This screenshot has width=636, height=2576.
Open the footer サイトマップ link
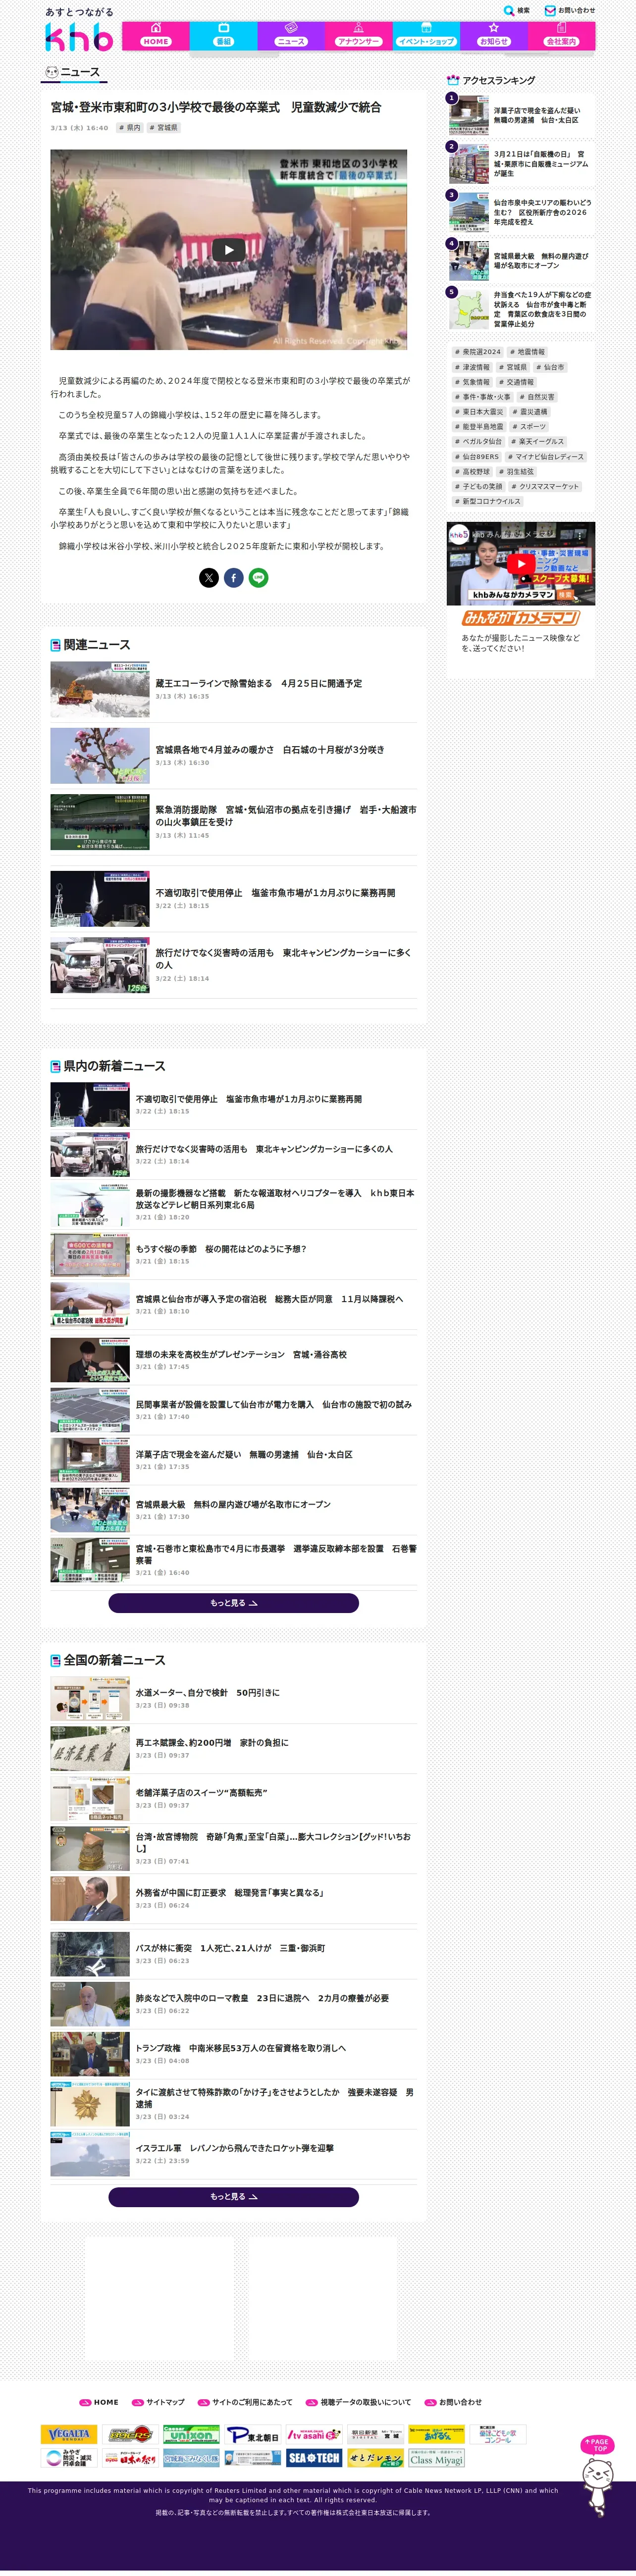tap(158, 2402)
